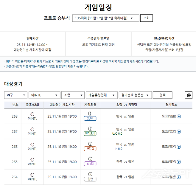The image size is (196, 185).
Task: Click the star icon in row 265
Action: pos(179,162)
